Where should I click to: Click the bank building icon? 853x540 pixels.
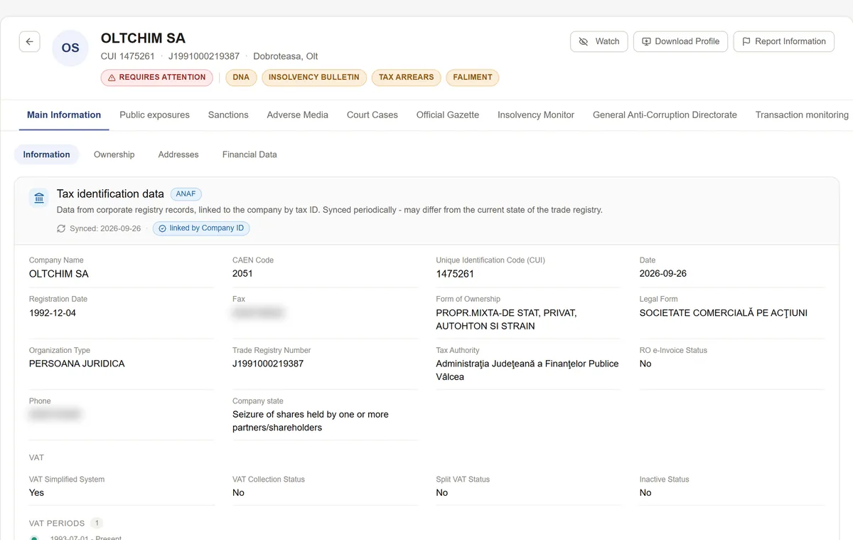(x=39, y=198)
